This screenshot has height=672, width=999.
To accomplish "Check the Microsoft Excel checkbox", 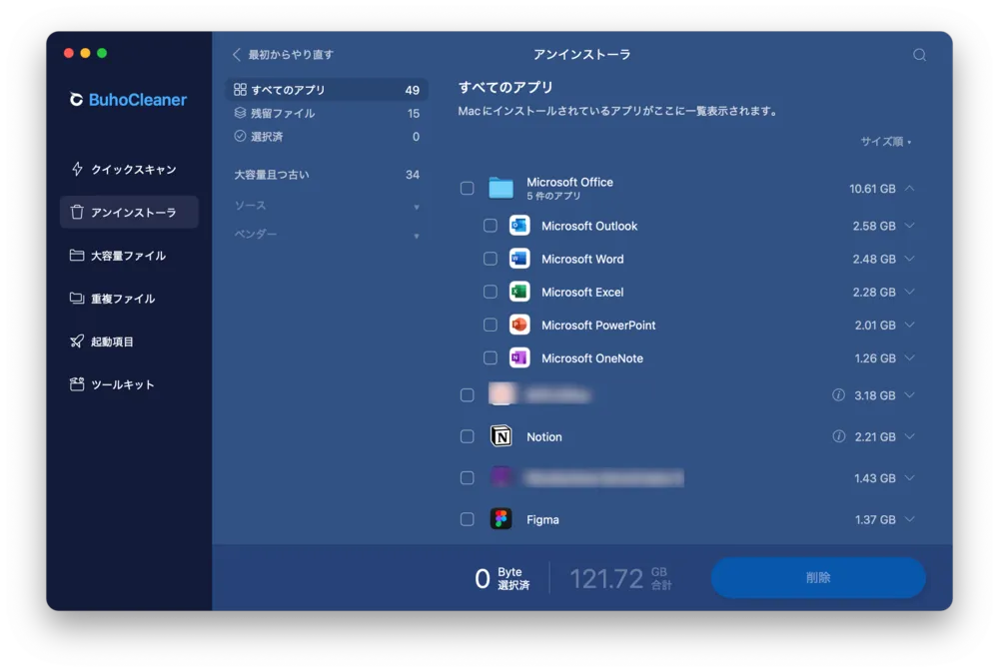I will click(490, 292).
